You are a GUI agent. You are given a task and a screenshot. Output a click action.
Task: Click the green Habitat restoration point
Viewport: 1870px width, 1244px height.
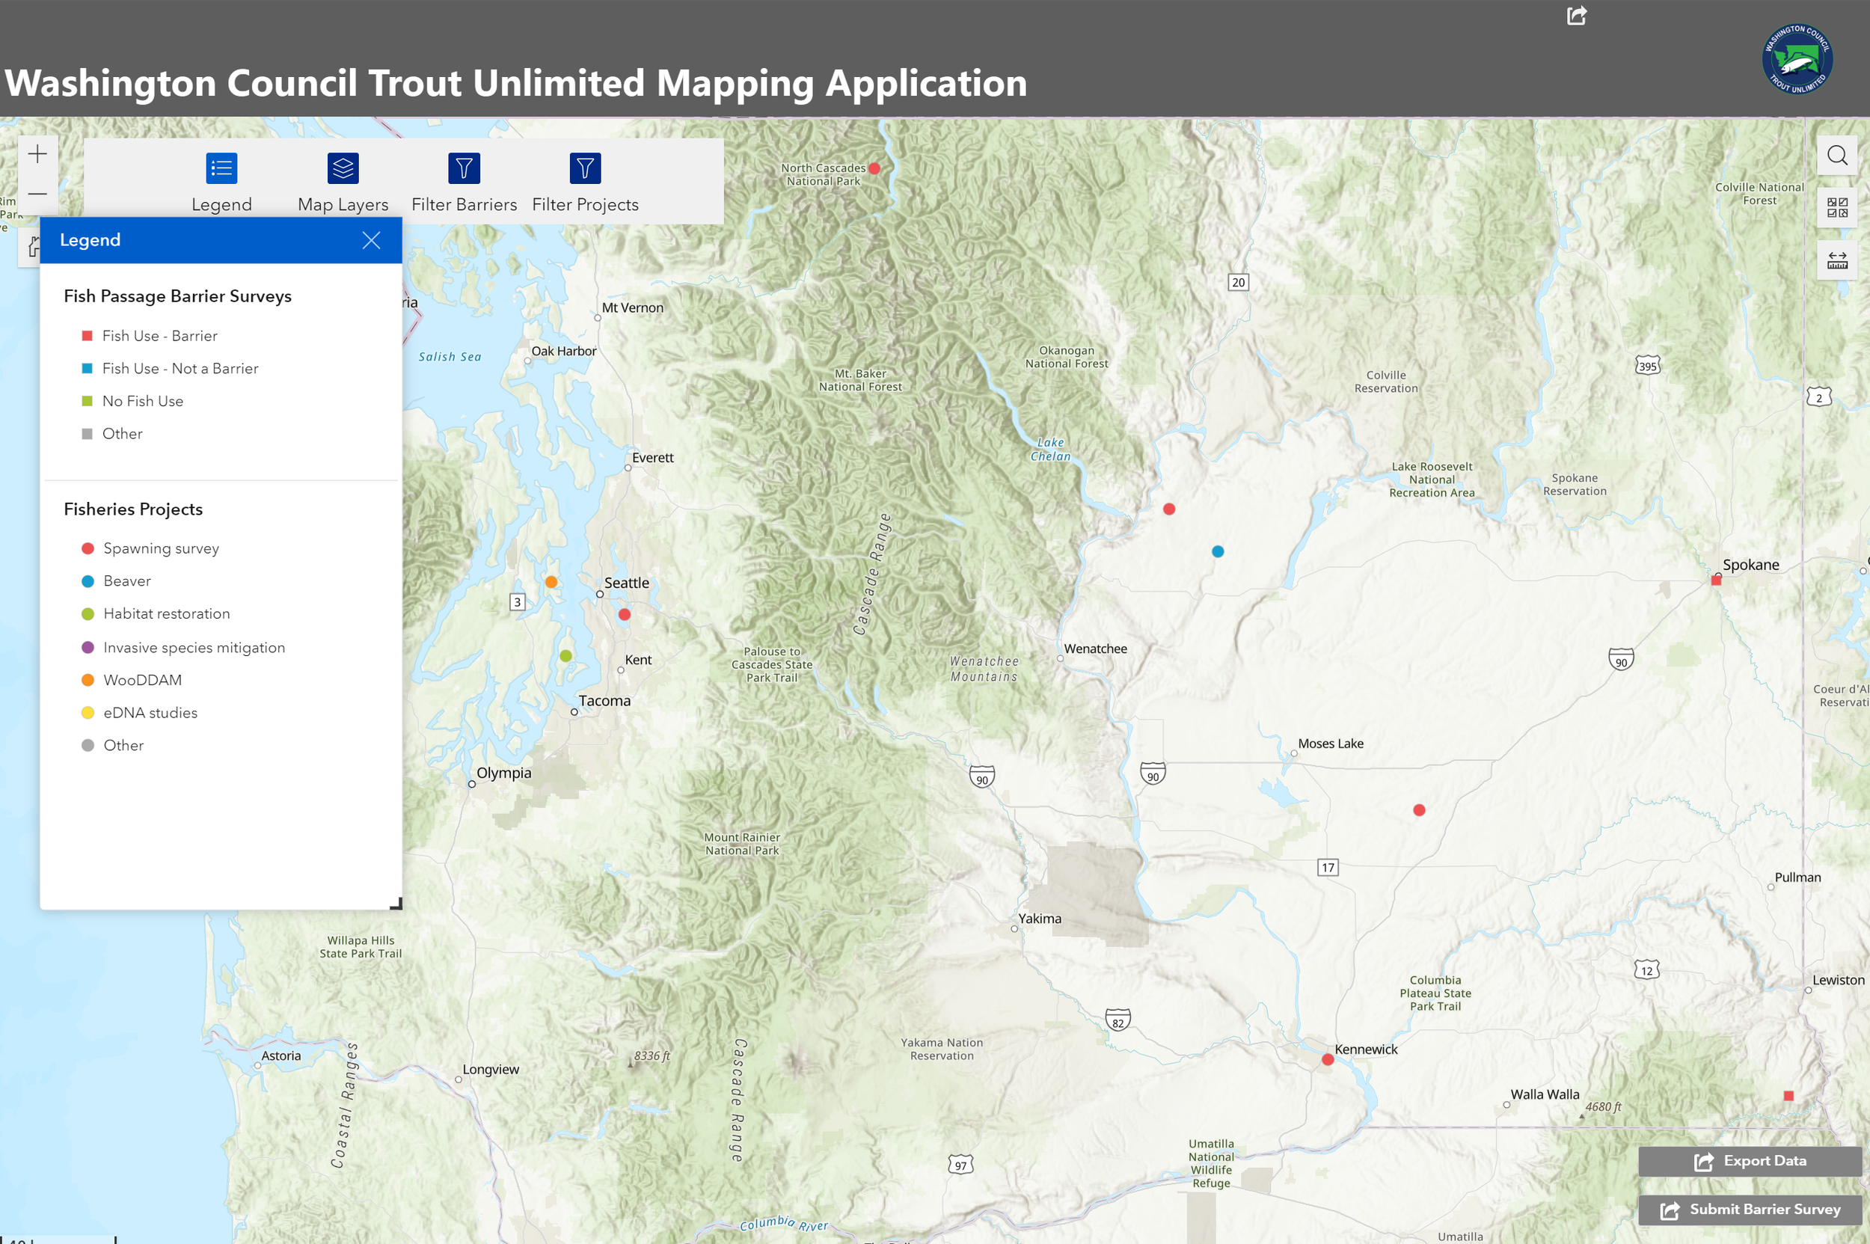[x=565, y=656]
